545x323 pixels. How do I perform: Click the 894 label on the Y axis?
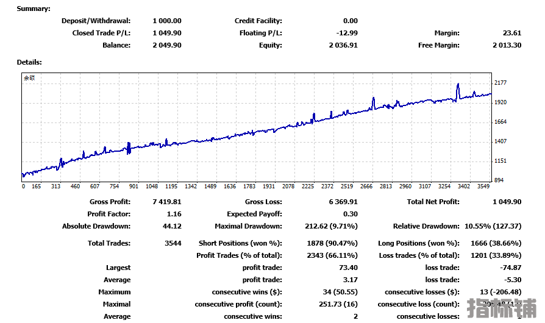coord(499,180)
